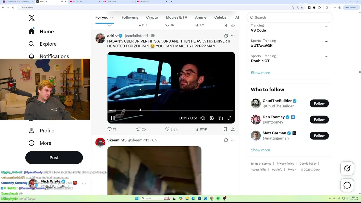Open more options on adri's post
The image size is (361, 203).
[x=233, y=36]
